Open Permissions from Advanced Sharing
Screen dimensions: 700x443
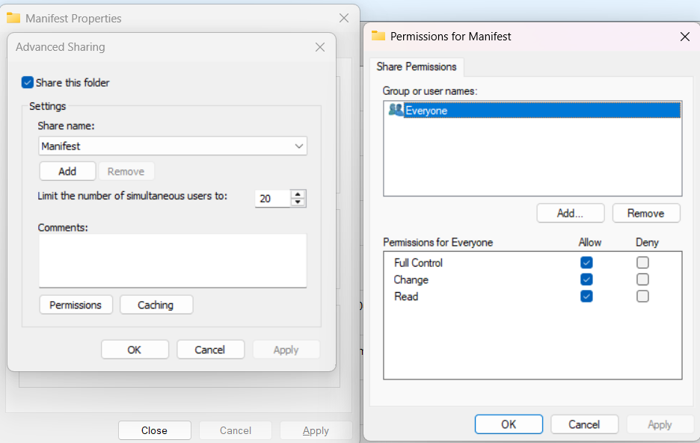[76, 305]
